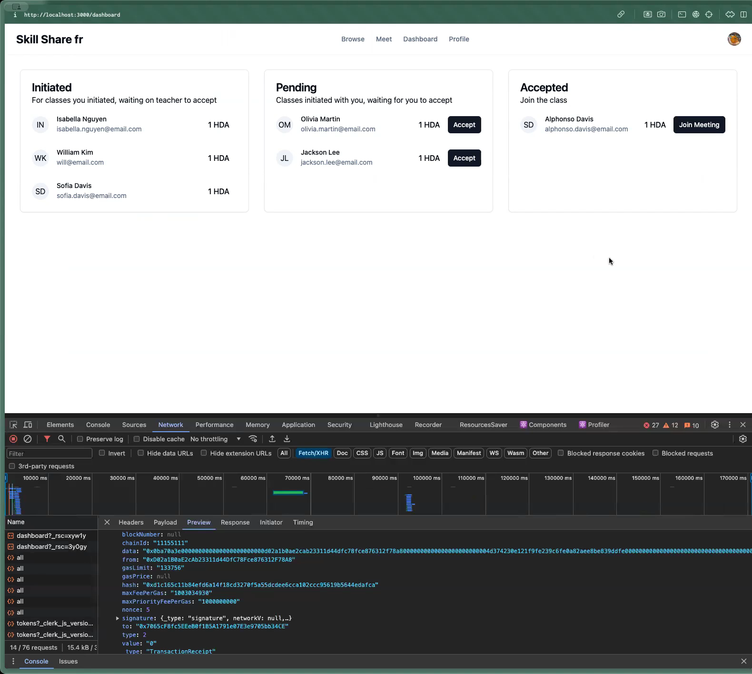The width and height of the screenshot is (752, 674).
Task: Click the warning count 12 badge
Action: pyautogui.click(x=671, y=425)
